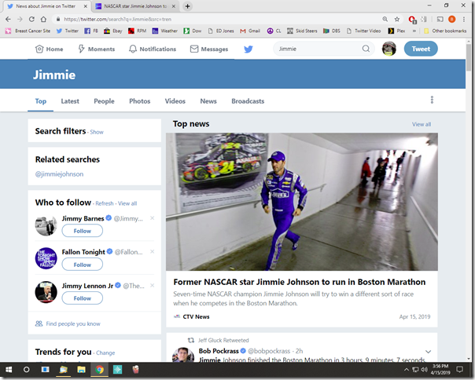Viewport: 475px width, 380px height.
Task: Go back using browser back arrow
Action: click(8, 19)
